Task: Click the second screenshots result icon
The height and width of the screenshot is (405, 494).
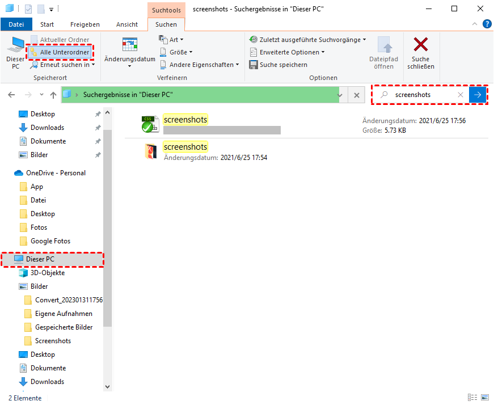Action: pos(151,151)
